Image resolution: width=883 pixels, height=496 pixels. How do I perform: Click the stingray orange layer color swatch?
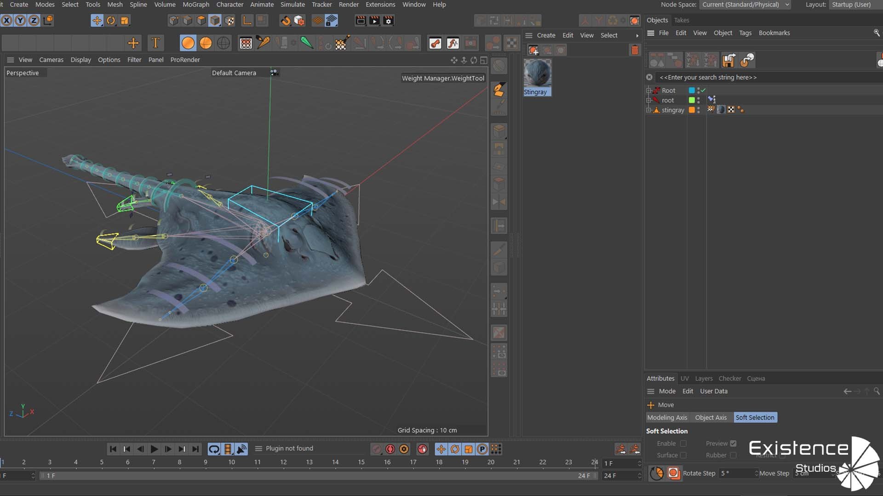(x=692, y=110)
